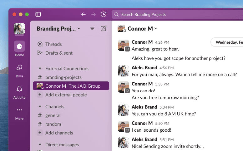Click the 'Amazing, great to hear.' message
The image size is (243, 151).
tap(155, 49)
